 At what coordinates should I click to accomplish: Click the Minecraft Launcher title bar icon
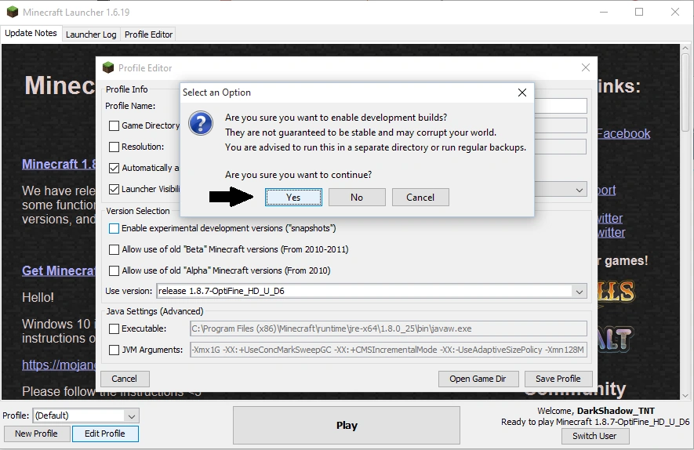click(x=13, y=12)
